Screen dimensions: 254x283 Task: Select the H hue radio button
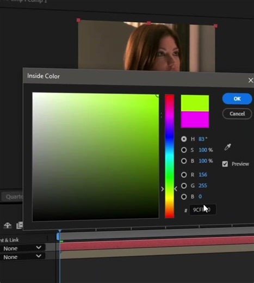click(184, 139)
